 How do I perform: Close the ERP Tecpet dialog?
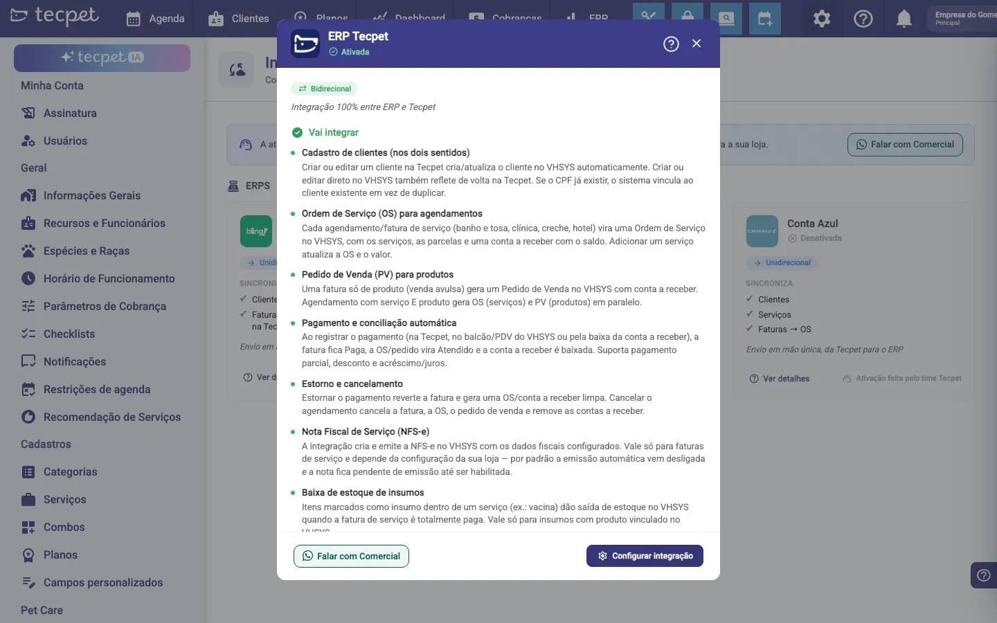point(697,44)
